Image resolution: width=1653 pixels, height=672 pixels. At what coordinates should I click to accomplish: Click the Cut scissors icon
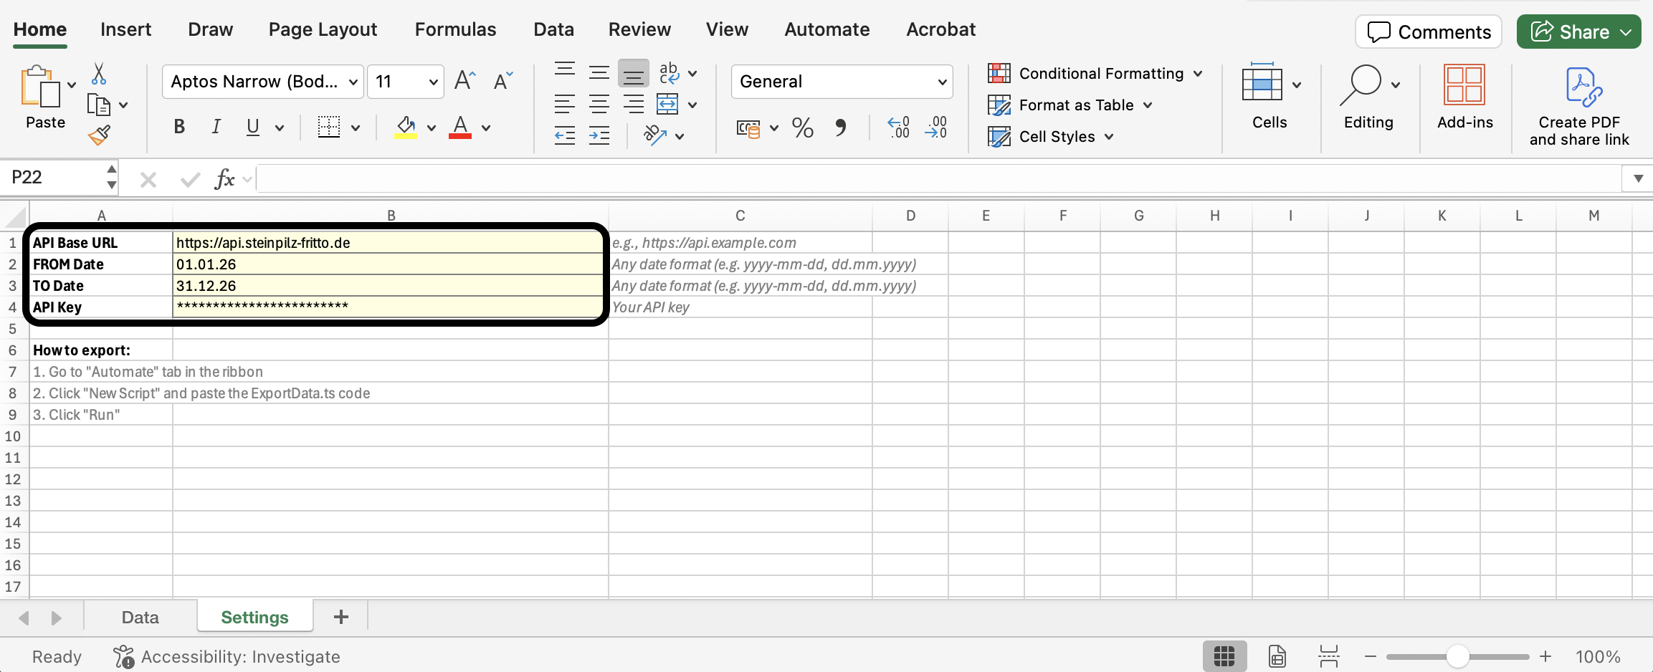pyautogui.click(x=99, y=74)
